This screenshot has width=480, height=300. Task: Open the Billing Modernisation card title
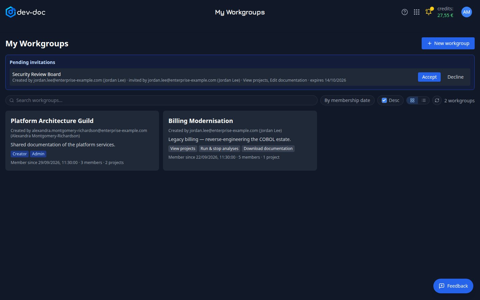201,121
